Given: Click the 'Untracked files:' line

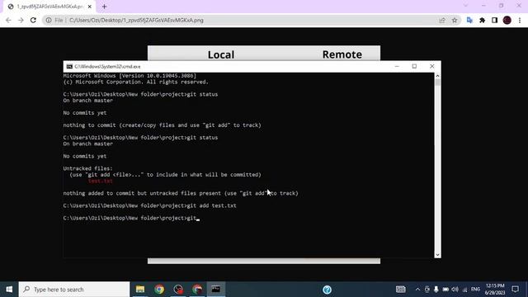Looking at the screenshot, I should pyautogui.click(x=88, y=168).
